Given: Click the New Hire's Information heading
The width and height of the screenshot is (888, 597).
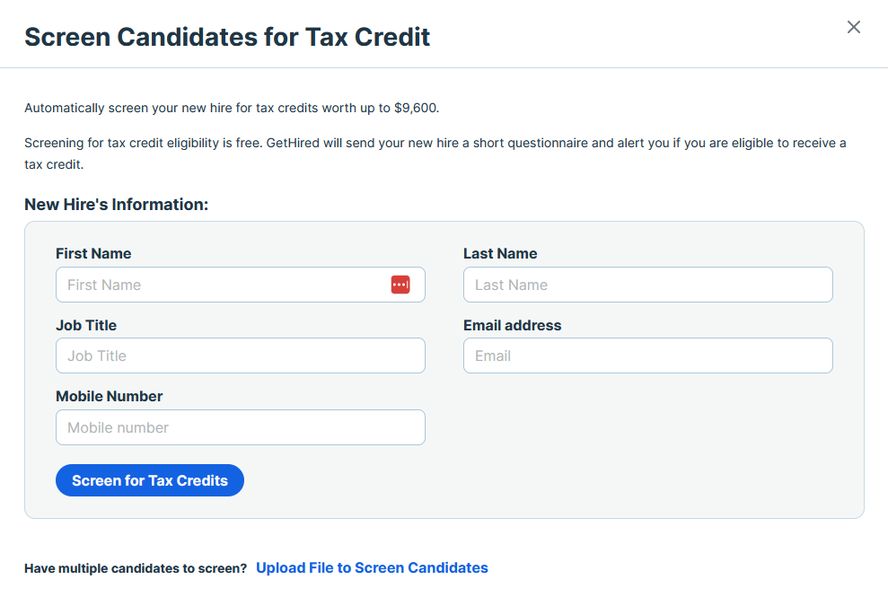Looking at the screenshot, I should [116, 205].
